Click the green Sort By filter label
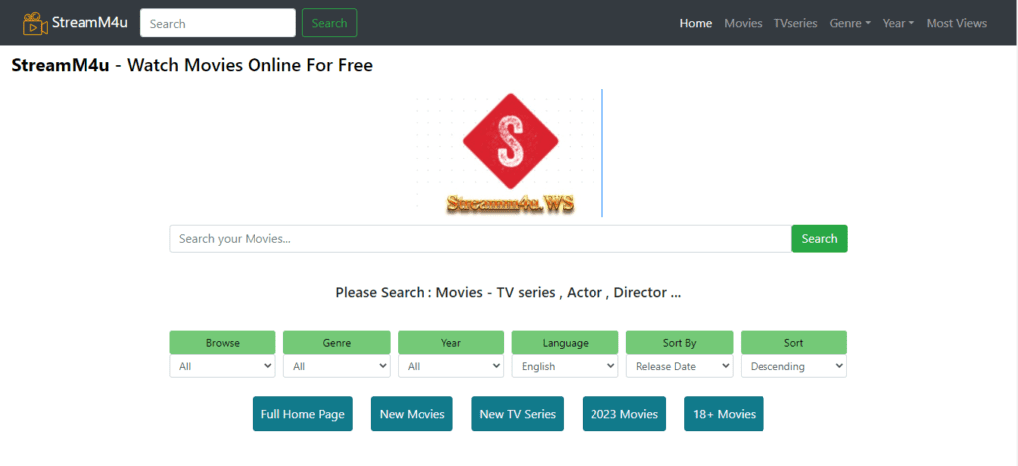Image resolution: width=1018 pixels, height=466 pixels. pyautogui.click(x=679, y=343)
